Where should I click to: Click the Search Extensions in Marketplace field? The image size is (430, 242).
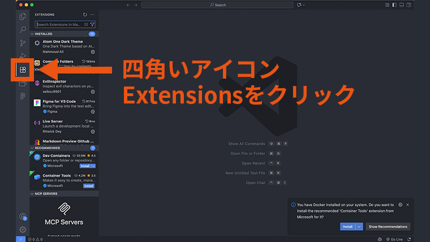59,25
